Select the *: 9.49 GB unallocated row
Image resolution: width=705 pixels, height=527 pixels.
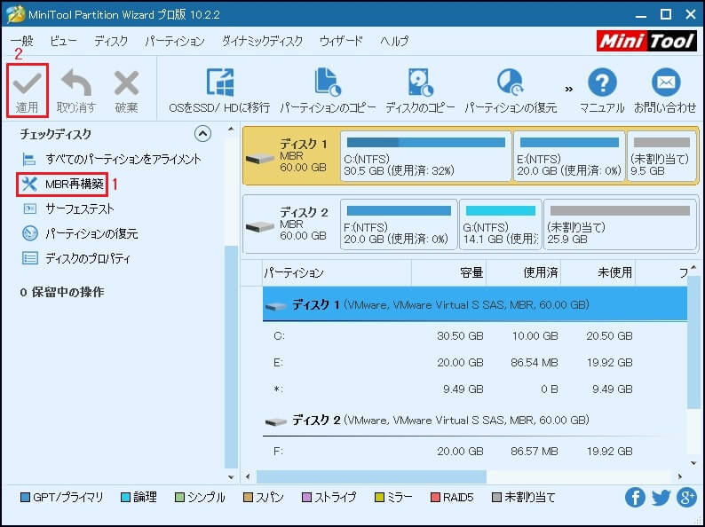pos(475,389)
